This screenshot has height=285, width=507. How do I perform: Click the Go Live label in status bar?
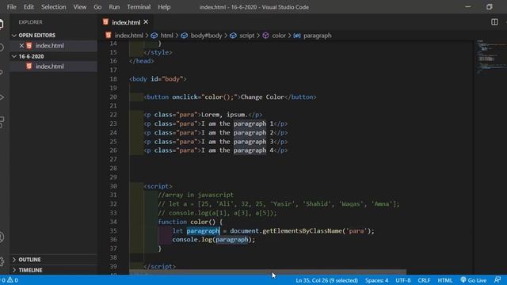pyautogui.click(x=477, y=280)
